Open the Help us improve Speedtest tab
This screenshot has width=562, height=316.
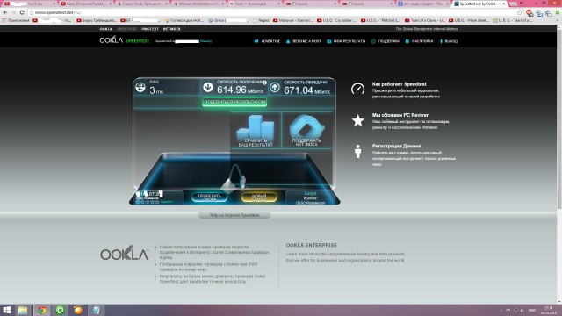point(234,215)
